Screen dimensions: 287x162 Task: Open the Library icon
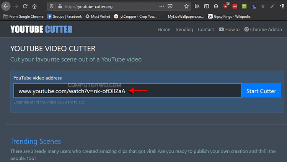[x=197, y=7]
